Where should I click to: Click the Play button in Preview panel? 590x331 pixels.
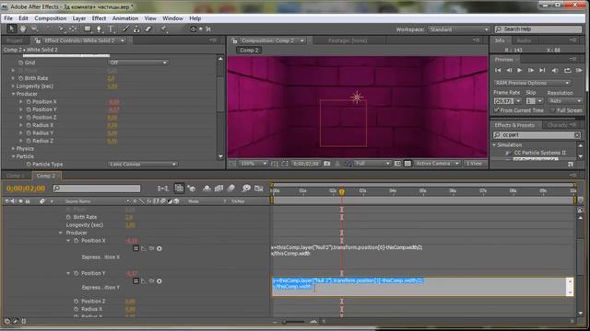tap(520, 70)
